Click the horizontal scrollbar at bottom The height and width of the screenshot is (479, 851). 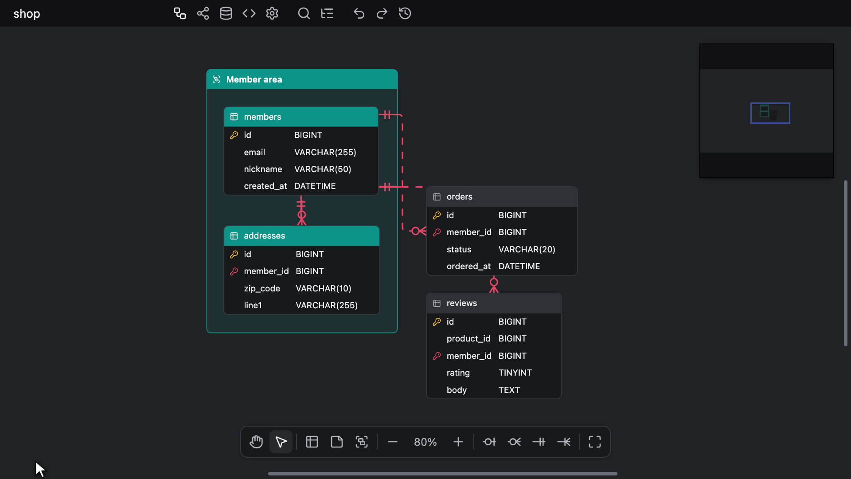pyautogui.click(x=442, y=474)
